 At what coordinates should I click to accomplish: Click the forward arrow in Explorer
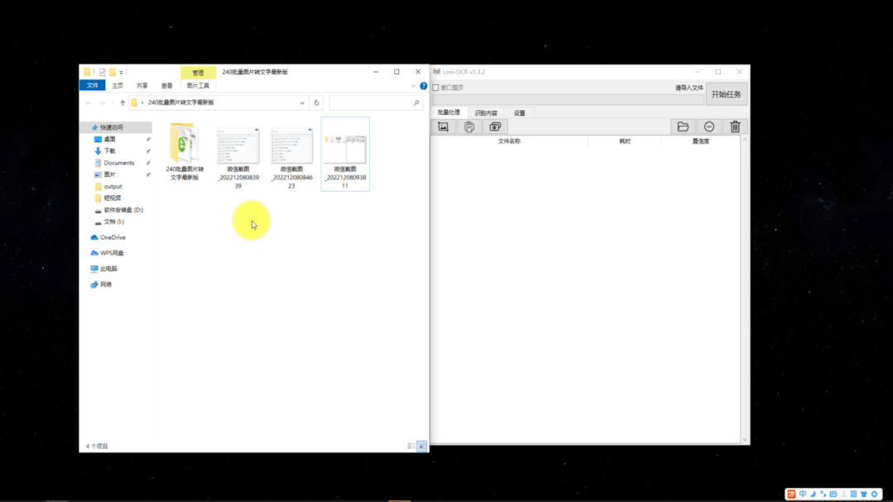(103, 103)
